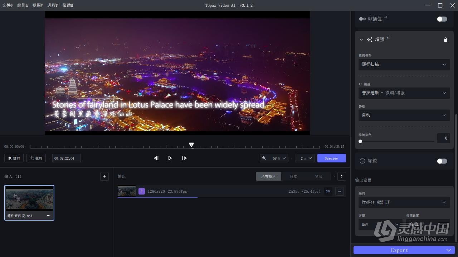Image resolution: width=458 pixels, height=257 pixels.
Task: Switch to the 预览 output tab
Action: [293, 176]
